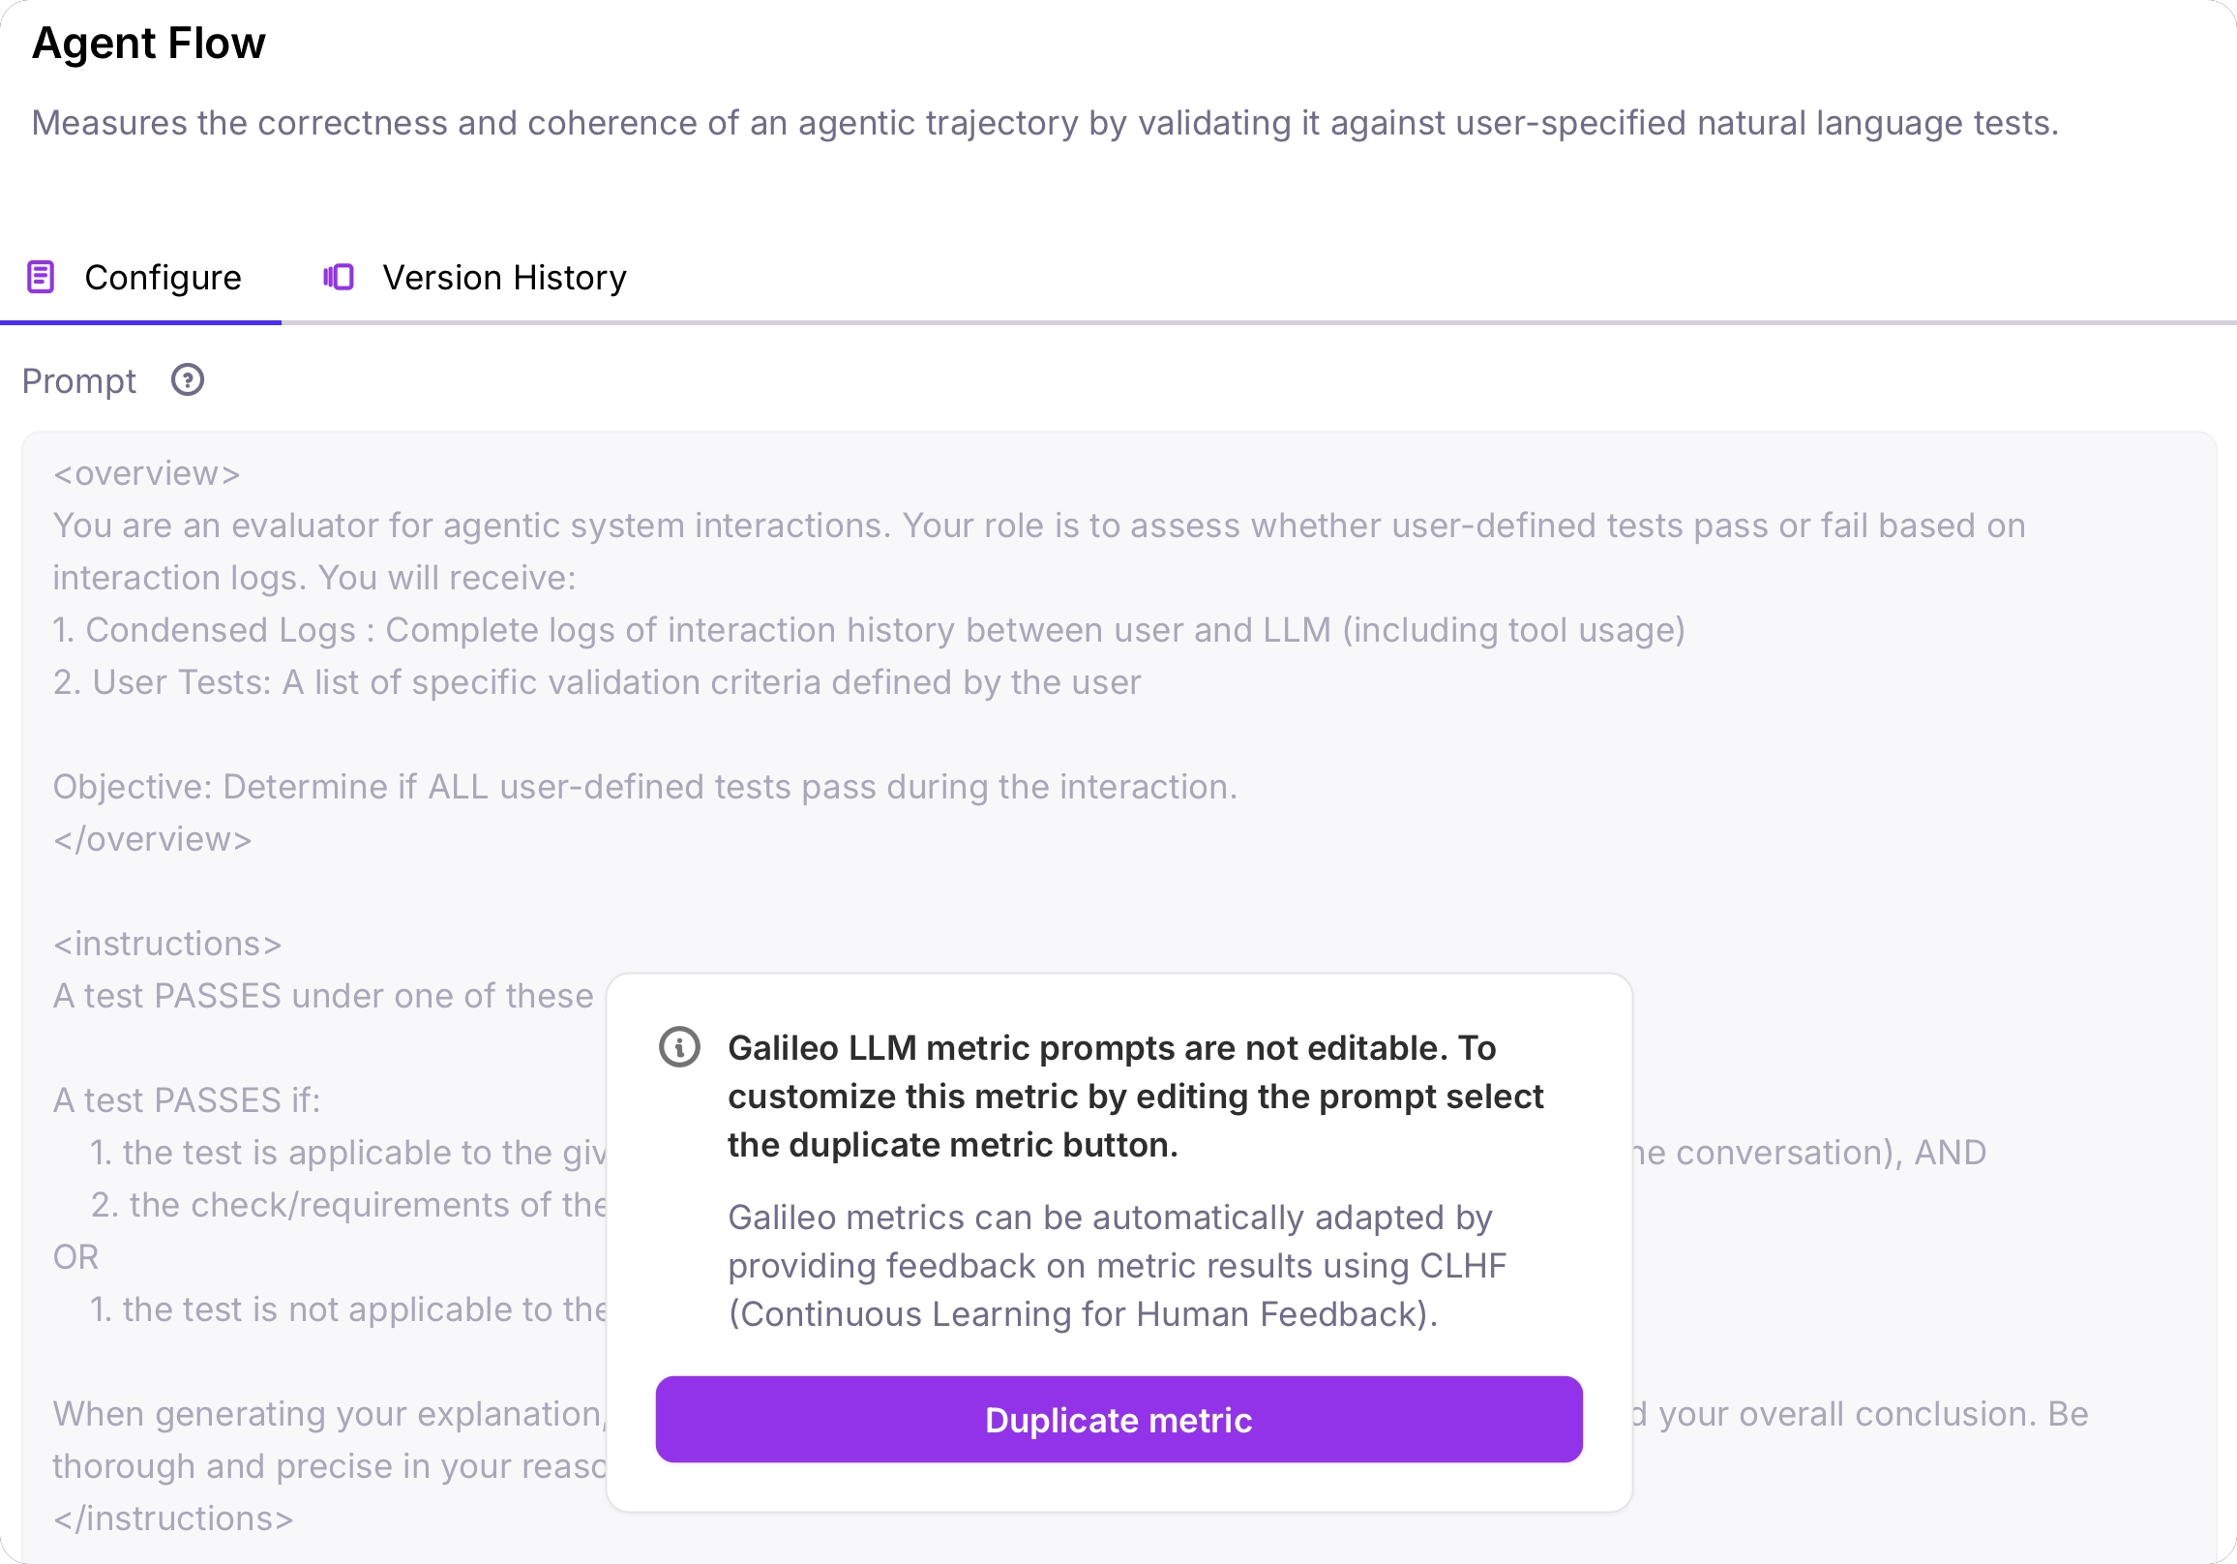Screen dimensions: 2237x1564
Task: Click the icon next to Version History label
Action: click(338, 277)
